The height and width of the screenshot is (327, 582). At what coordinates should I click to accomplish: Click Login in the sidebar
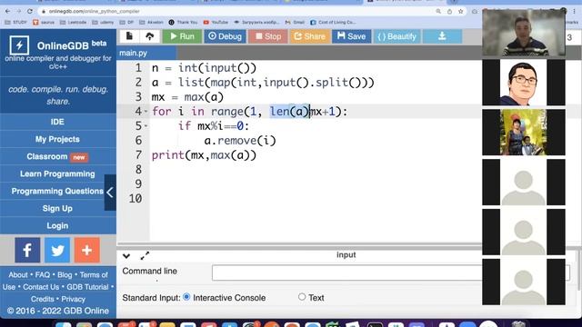pos(57,226)
